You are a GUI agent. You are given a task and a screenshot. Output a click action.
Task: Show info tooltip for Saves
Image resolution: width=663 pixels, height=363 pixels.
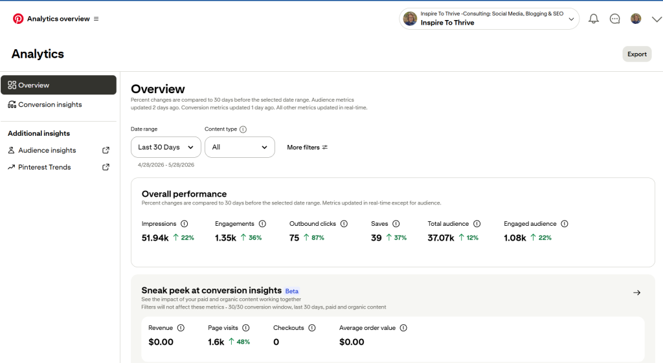(x=396, y=223)
